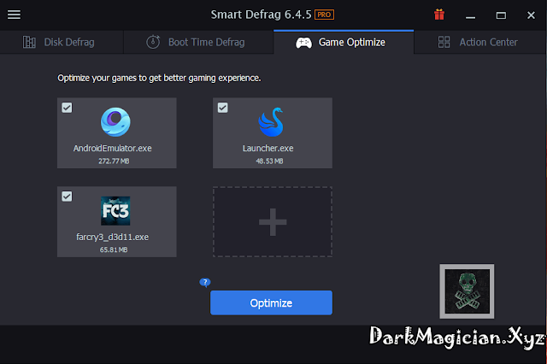Screen dimensions: 547x364
Task: Open the hamburger main menu
Action: coord(14,15)
